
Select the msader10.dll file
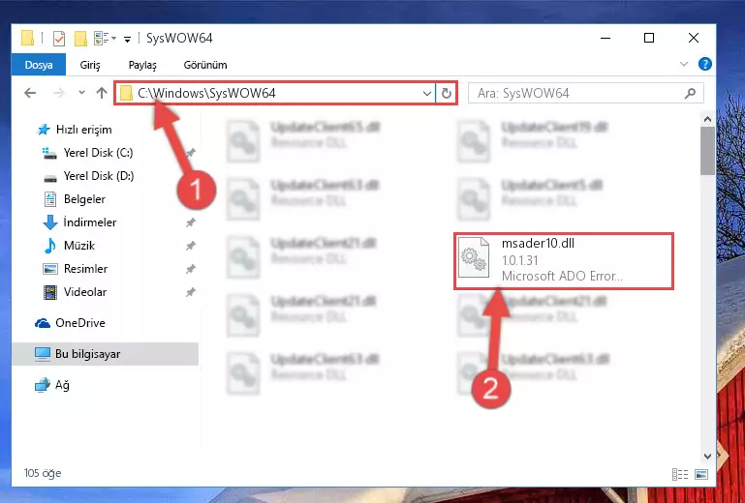[x=564, y=260]
